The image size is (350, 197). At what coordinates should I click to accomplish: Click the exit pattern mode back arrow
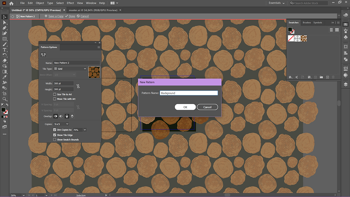12,16
